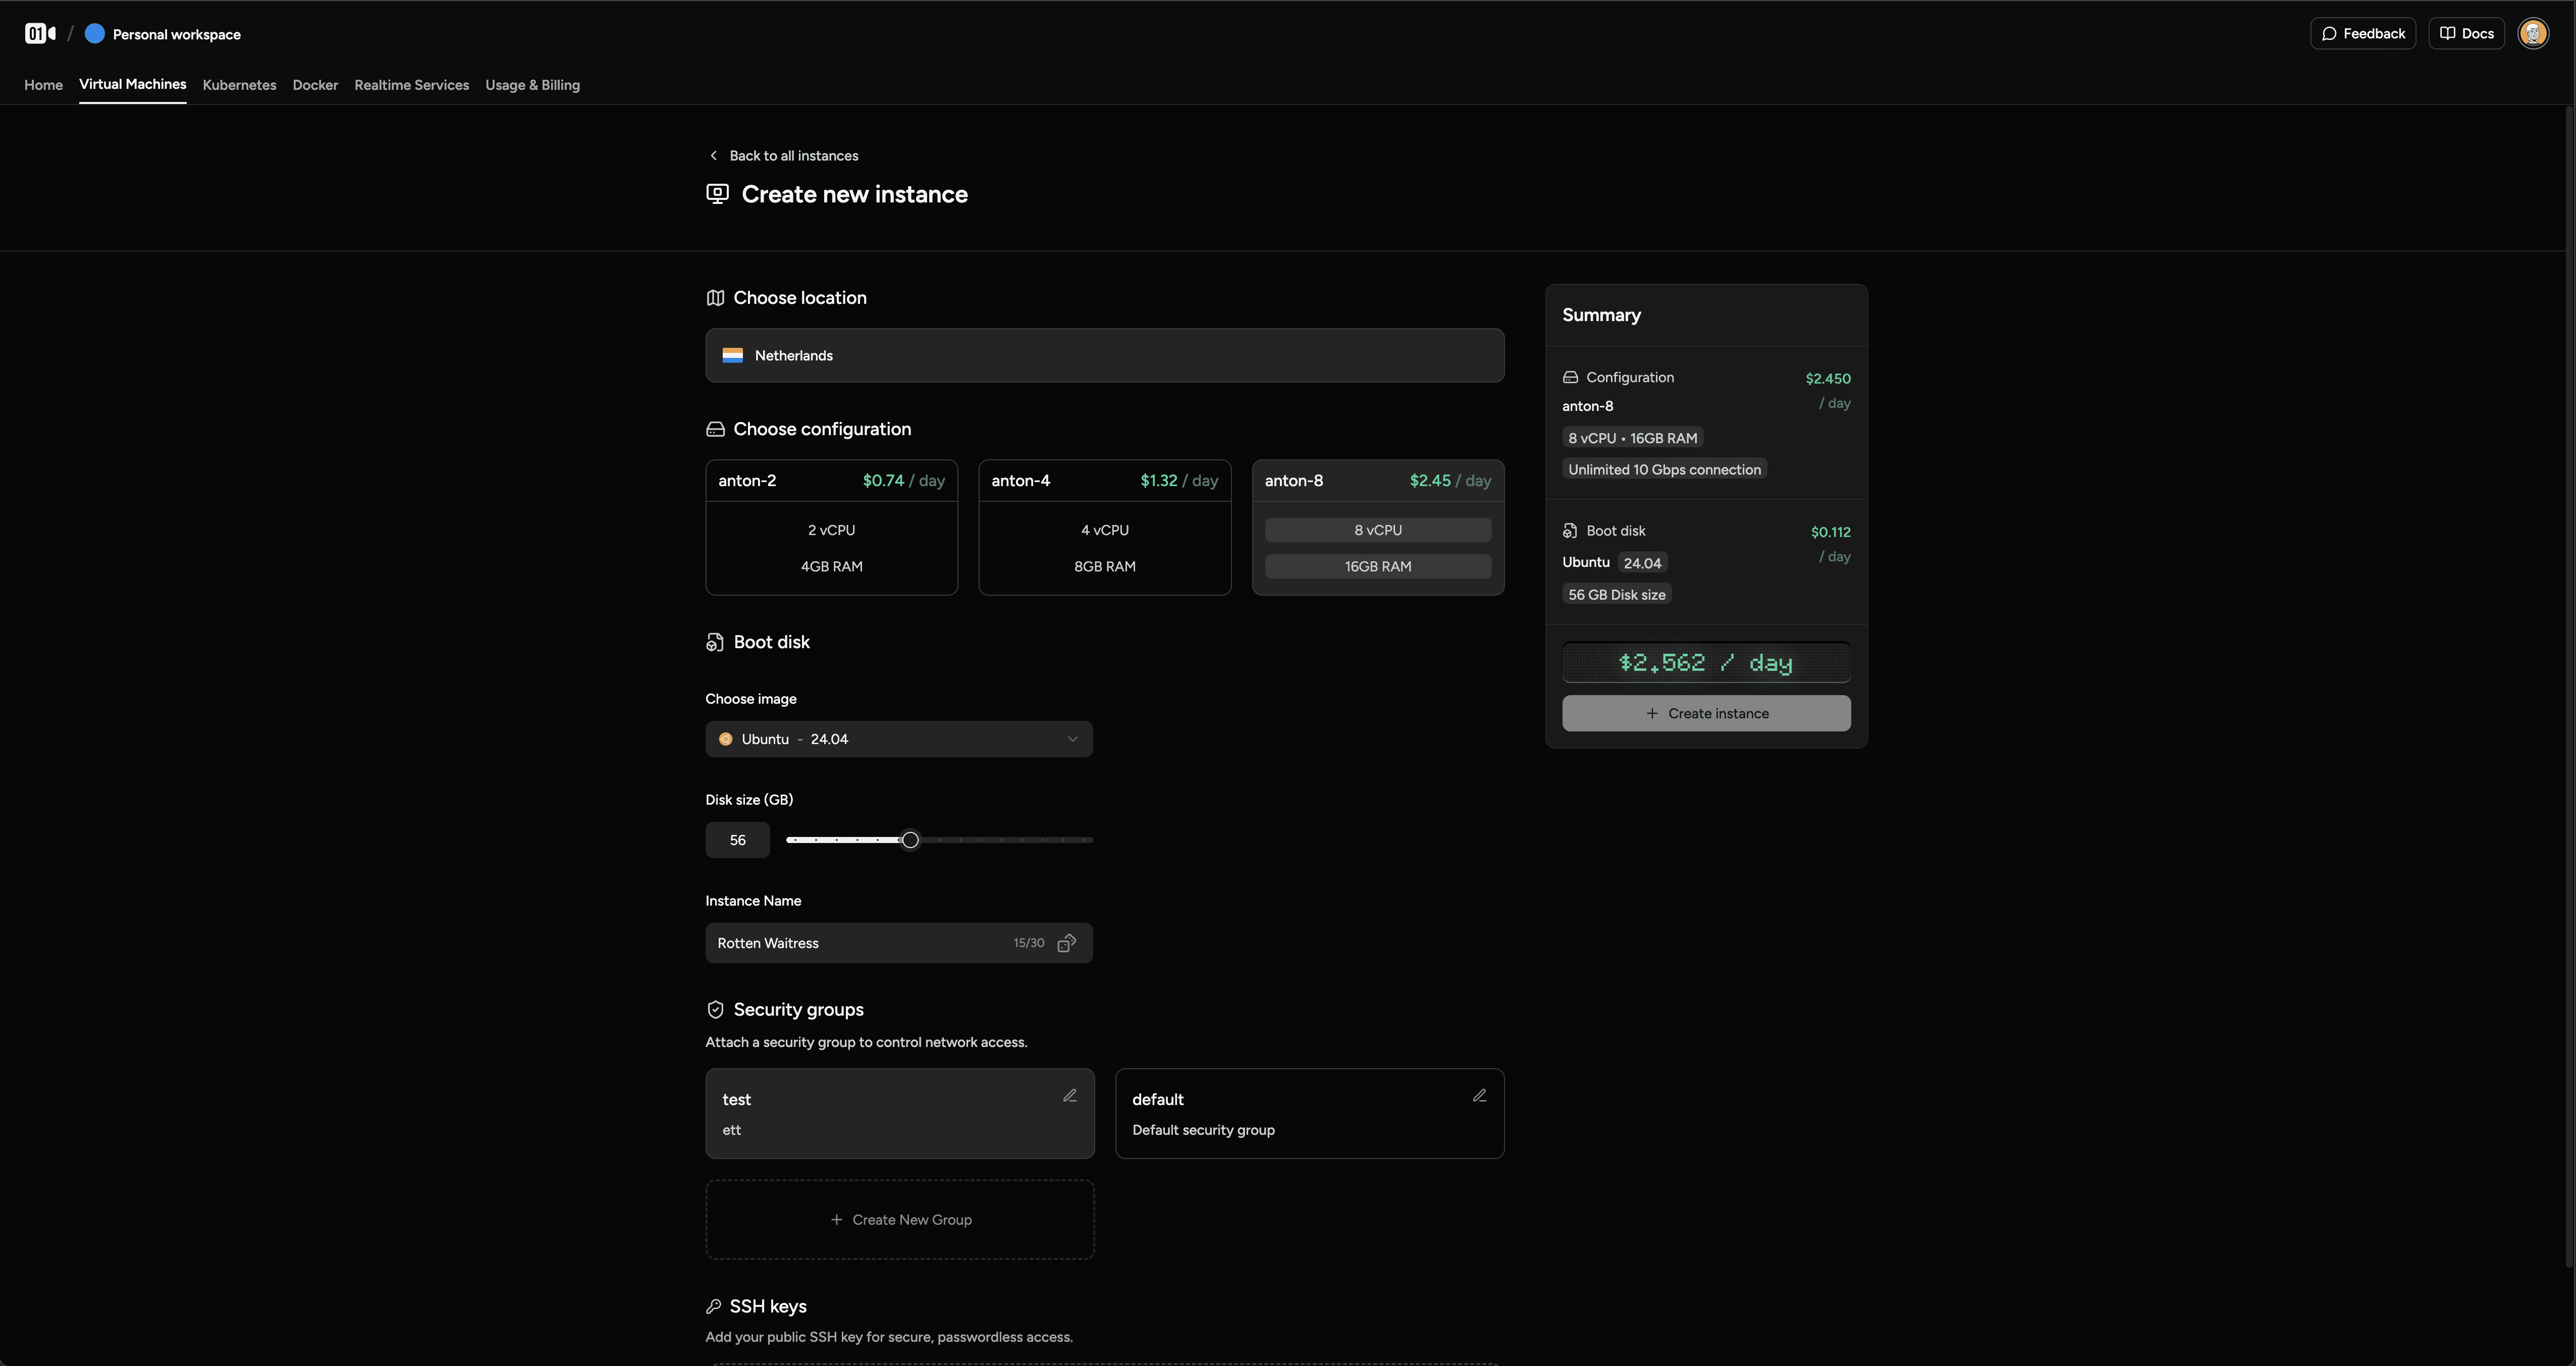This screenshot has width=2576, height=1366.
Task: Click the Instance Name field Rotten Waitress
Action: point(899,943)
